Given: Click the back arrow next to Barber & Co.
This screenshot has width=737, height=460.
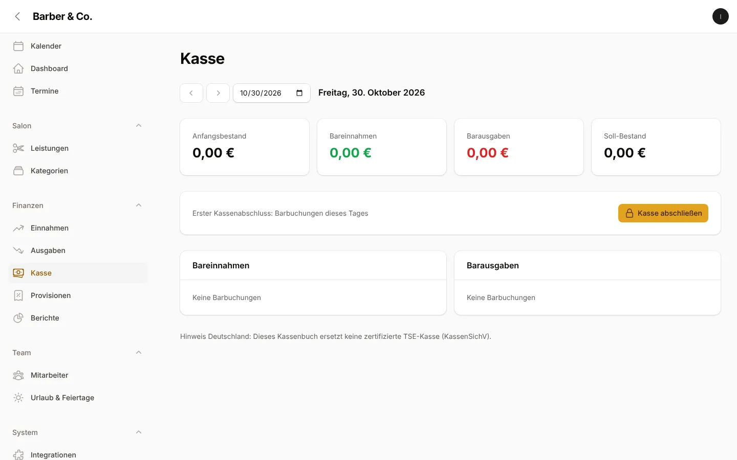Looking at the screenshot, I should pos(17,16).
